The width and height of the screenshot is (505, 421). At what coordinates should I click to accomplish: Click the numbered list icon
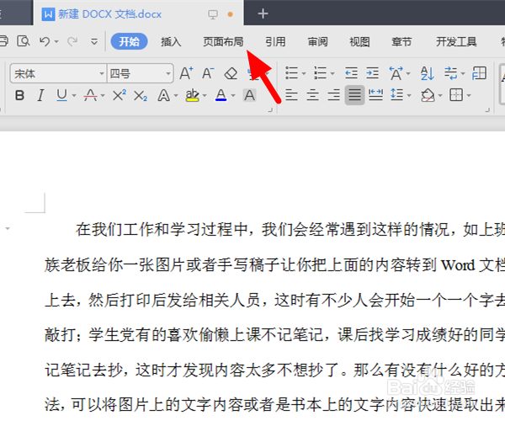[320, 73]
